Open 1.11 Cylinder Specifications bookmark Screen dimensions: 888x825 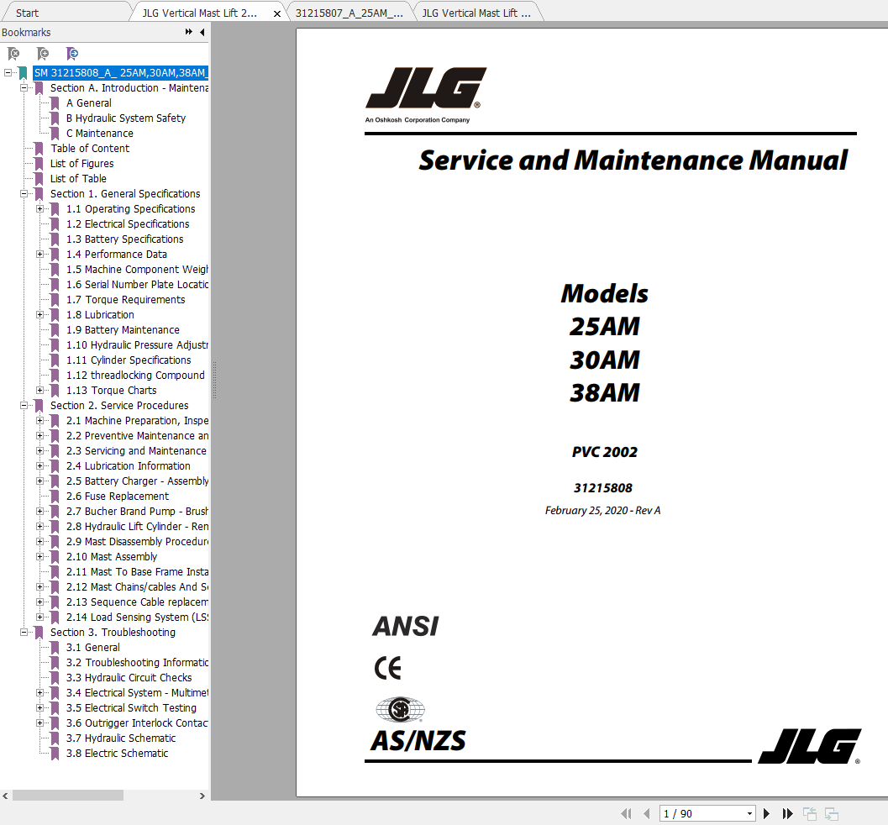pos(129,360)
